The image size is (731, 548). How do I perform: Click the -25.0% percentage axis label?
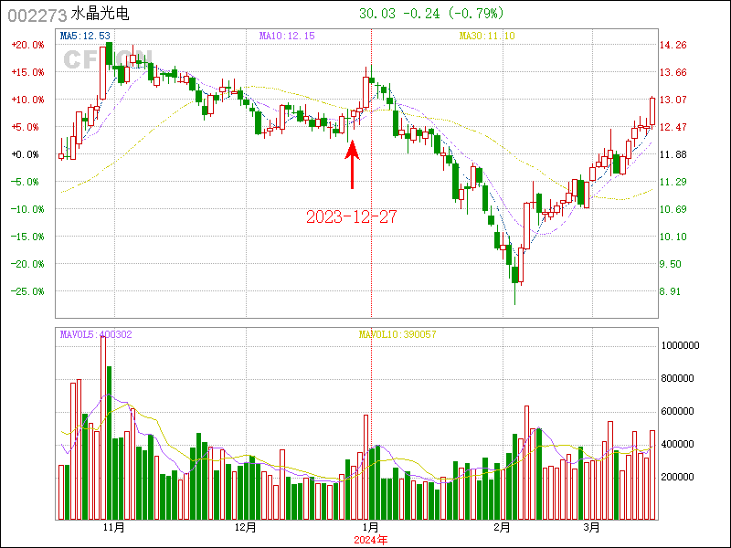click(x=27, y=291)
